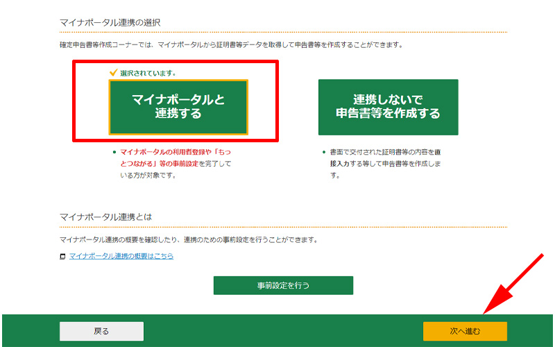The width and height of the screenshot is (555, 347).
Task: Select マイナポータルと連携する option
Action: pos(178,108)
